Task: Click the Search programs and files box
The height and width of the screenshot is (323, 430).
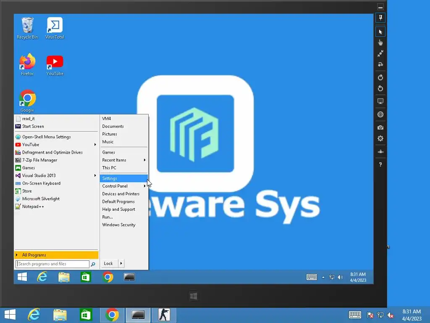Action: click(52, 264)
